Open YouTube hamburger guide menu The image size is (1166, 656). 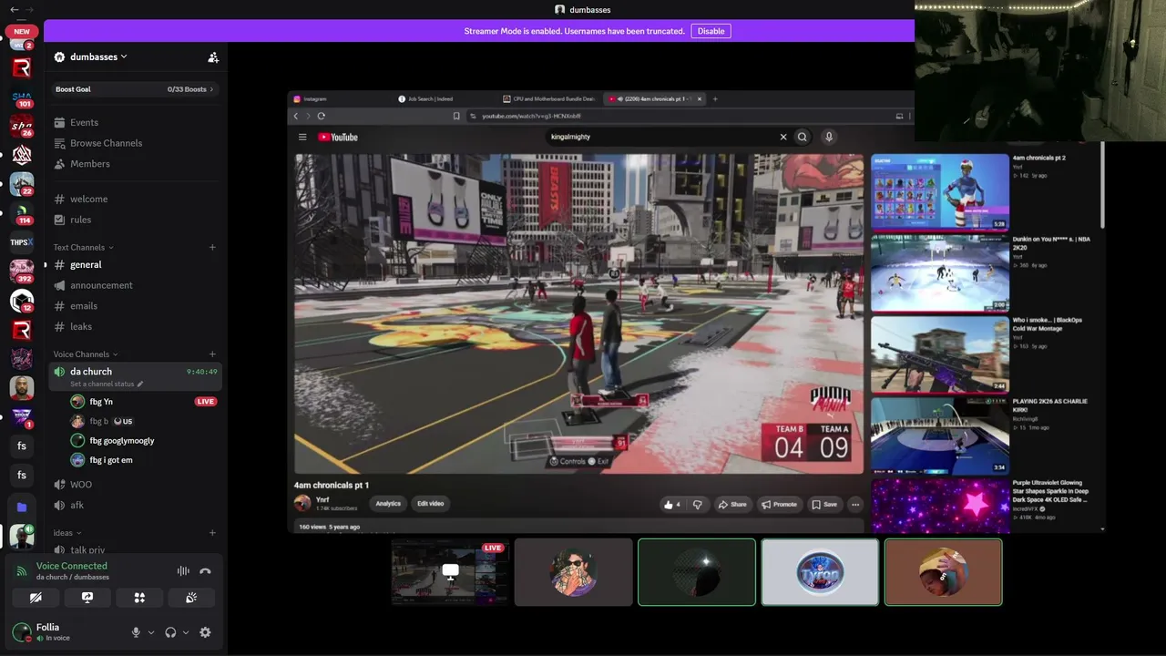pyautogui.click(x=302, y=138)
